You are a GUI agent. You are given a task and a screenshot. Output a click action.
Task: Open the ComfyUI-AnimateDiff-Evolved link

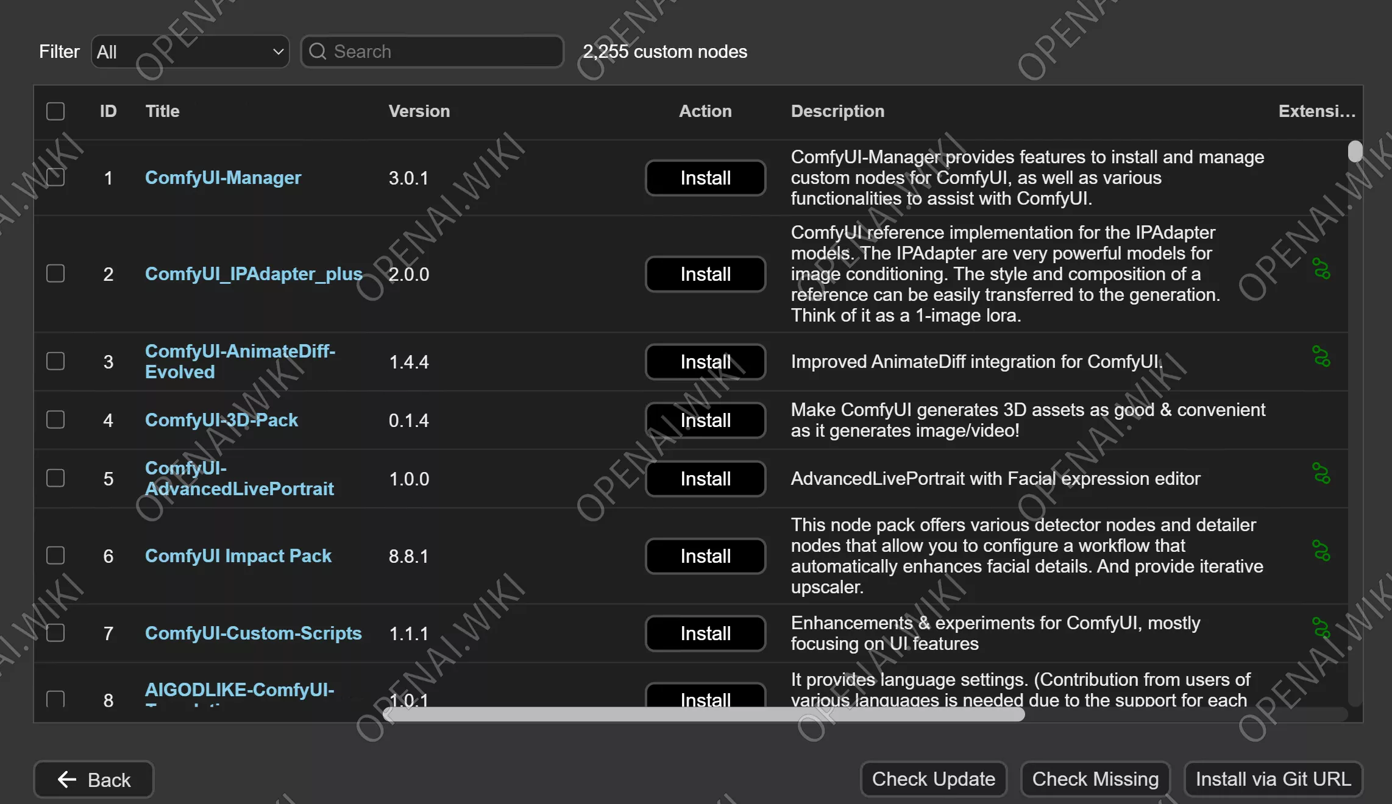pos(240,361)
